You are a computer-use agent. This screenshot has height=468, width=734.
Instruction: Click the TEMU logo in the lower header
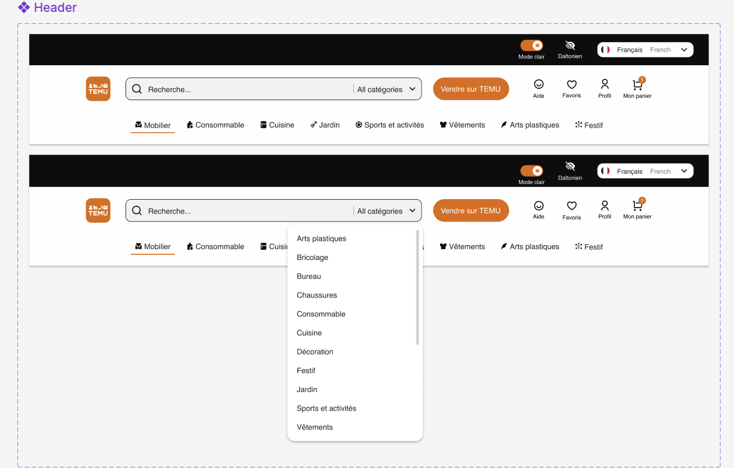click(98, 210)
